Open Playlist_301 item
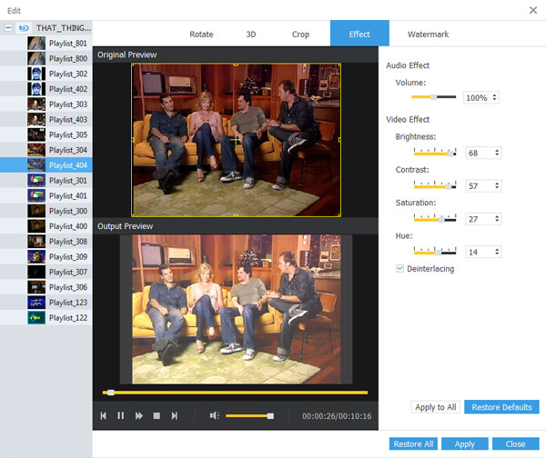 point(46,181)
